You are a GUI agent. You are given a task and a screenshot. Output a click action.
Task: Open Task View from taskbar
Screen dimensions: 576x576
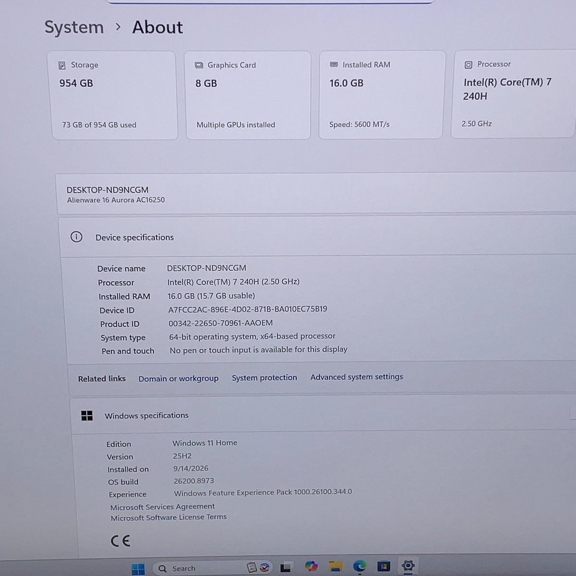(x=286, y=568)
